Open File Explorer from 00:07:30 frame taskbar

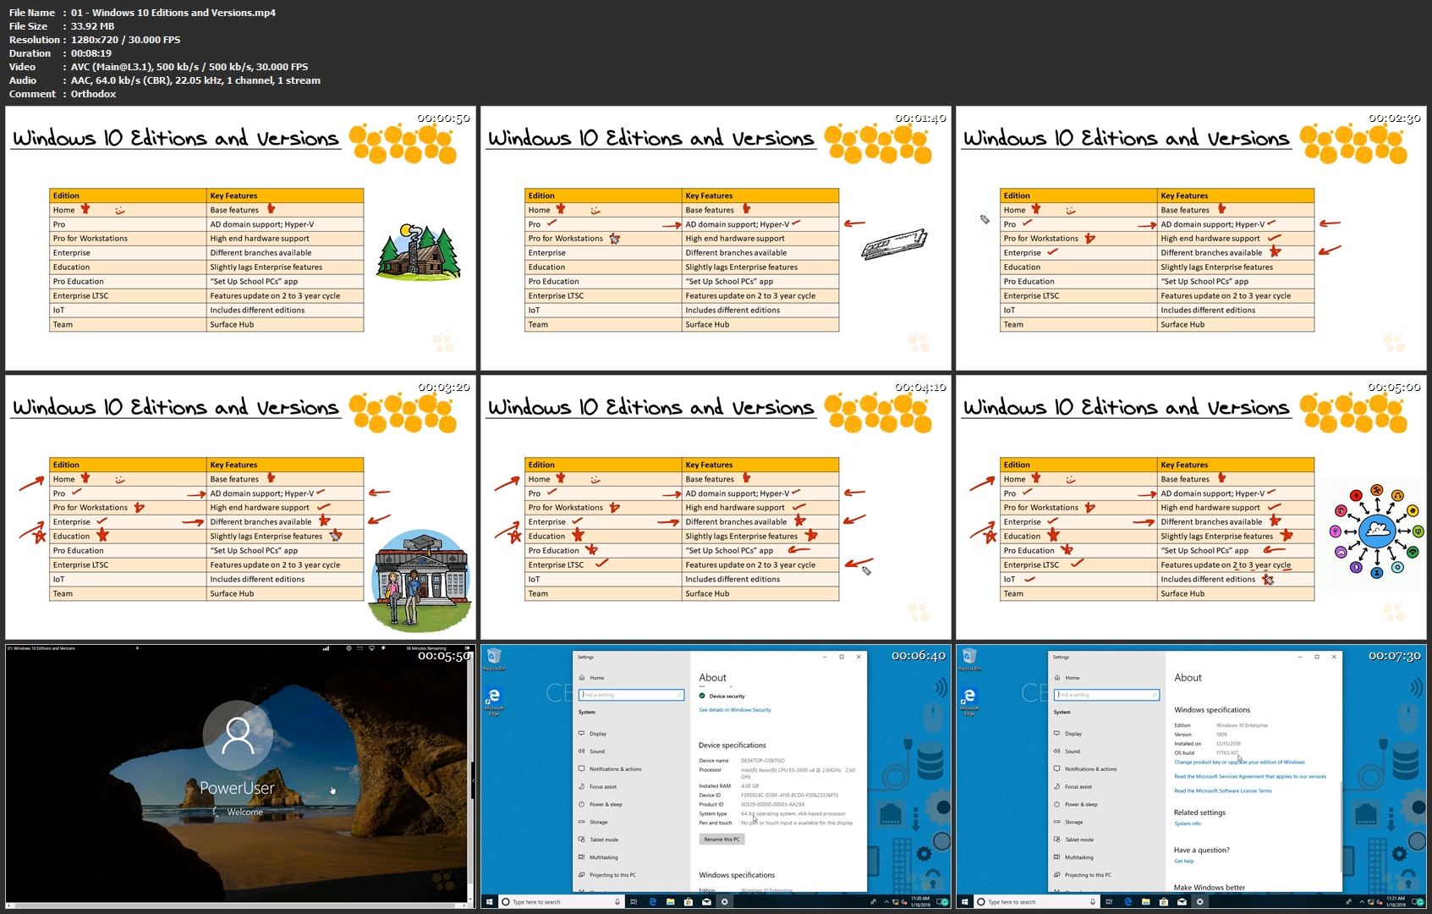(1145, 902)
